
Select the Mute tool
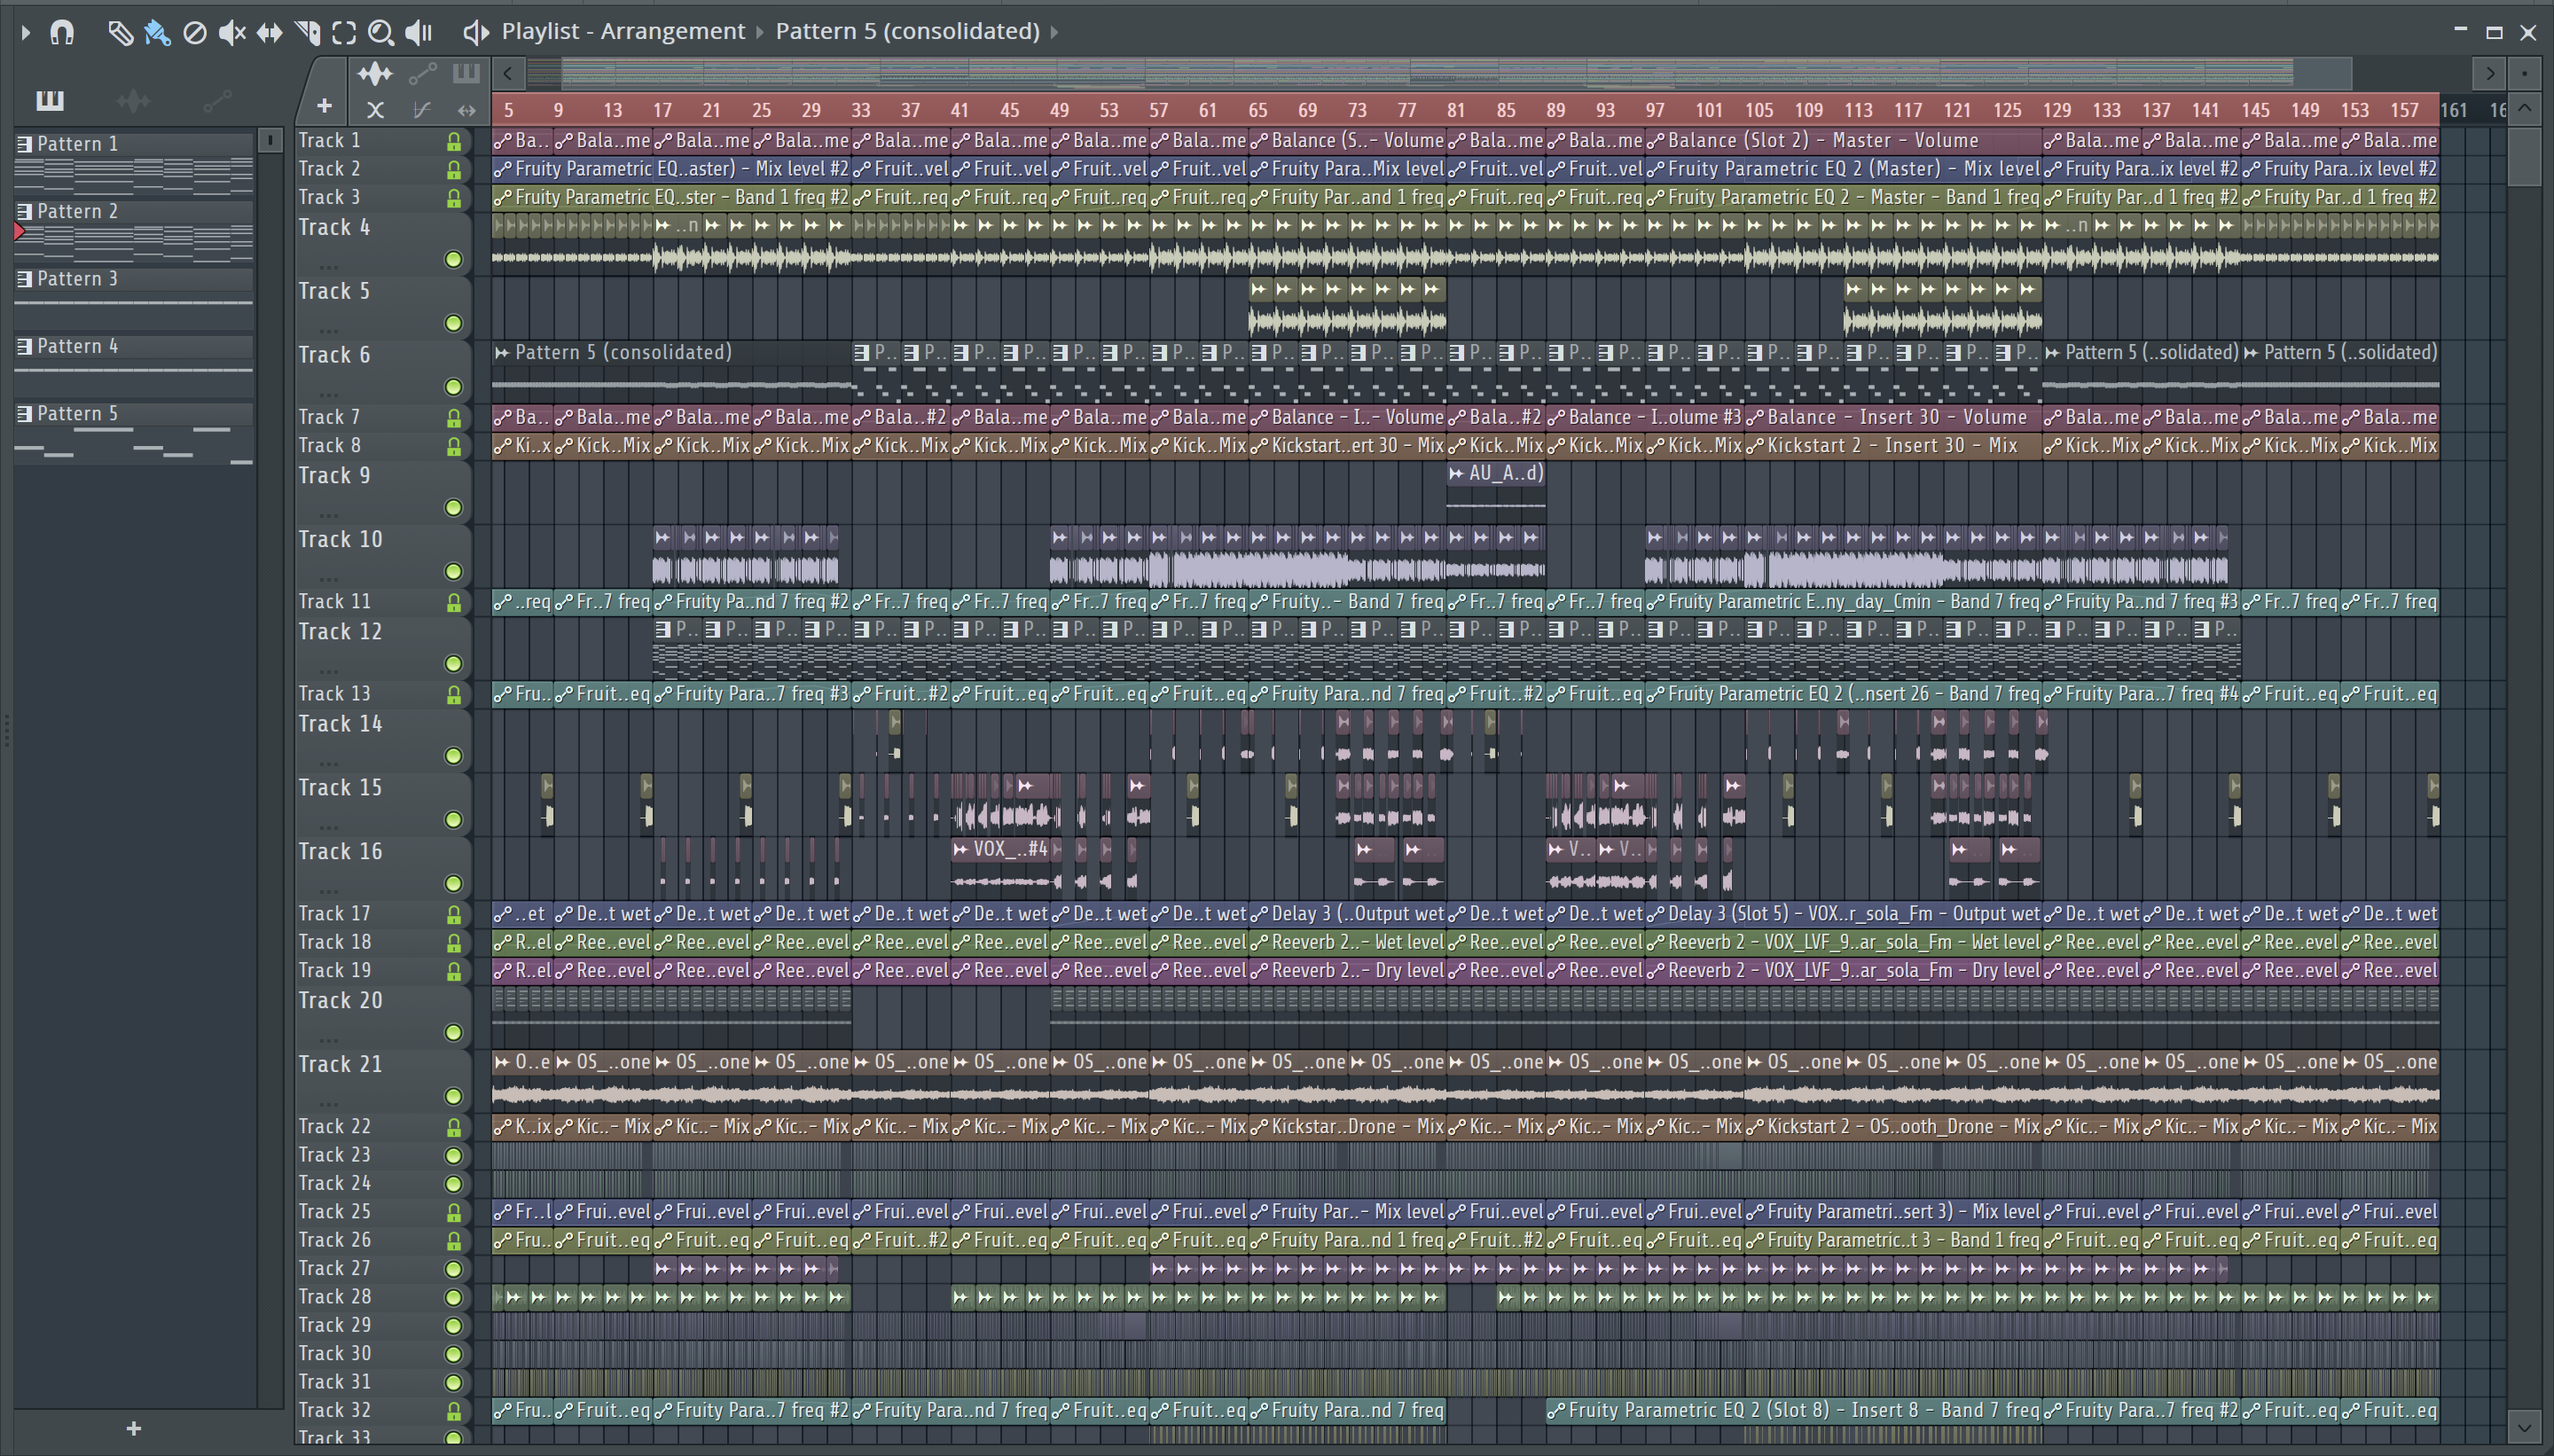pos(232,32)
